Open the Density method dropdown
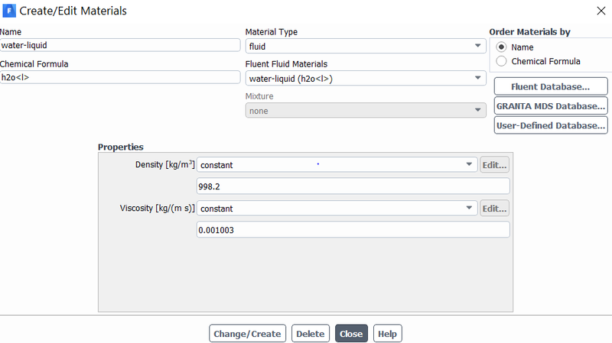The width and height of the screenshot is (612, 343). coord(337,164)
